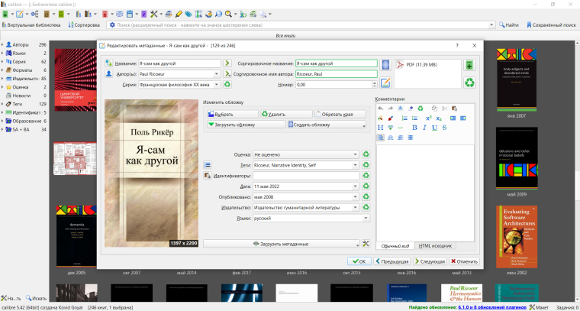The height and width of the screenshot is (311, 580).
Task: Open the Оценка rating dropdown
Action: pyautogui.click(x=356, y=154)
